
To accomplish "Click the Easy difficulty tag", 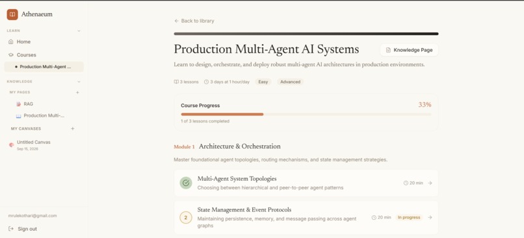I will point(263,82).
